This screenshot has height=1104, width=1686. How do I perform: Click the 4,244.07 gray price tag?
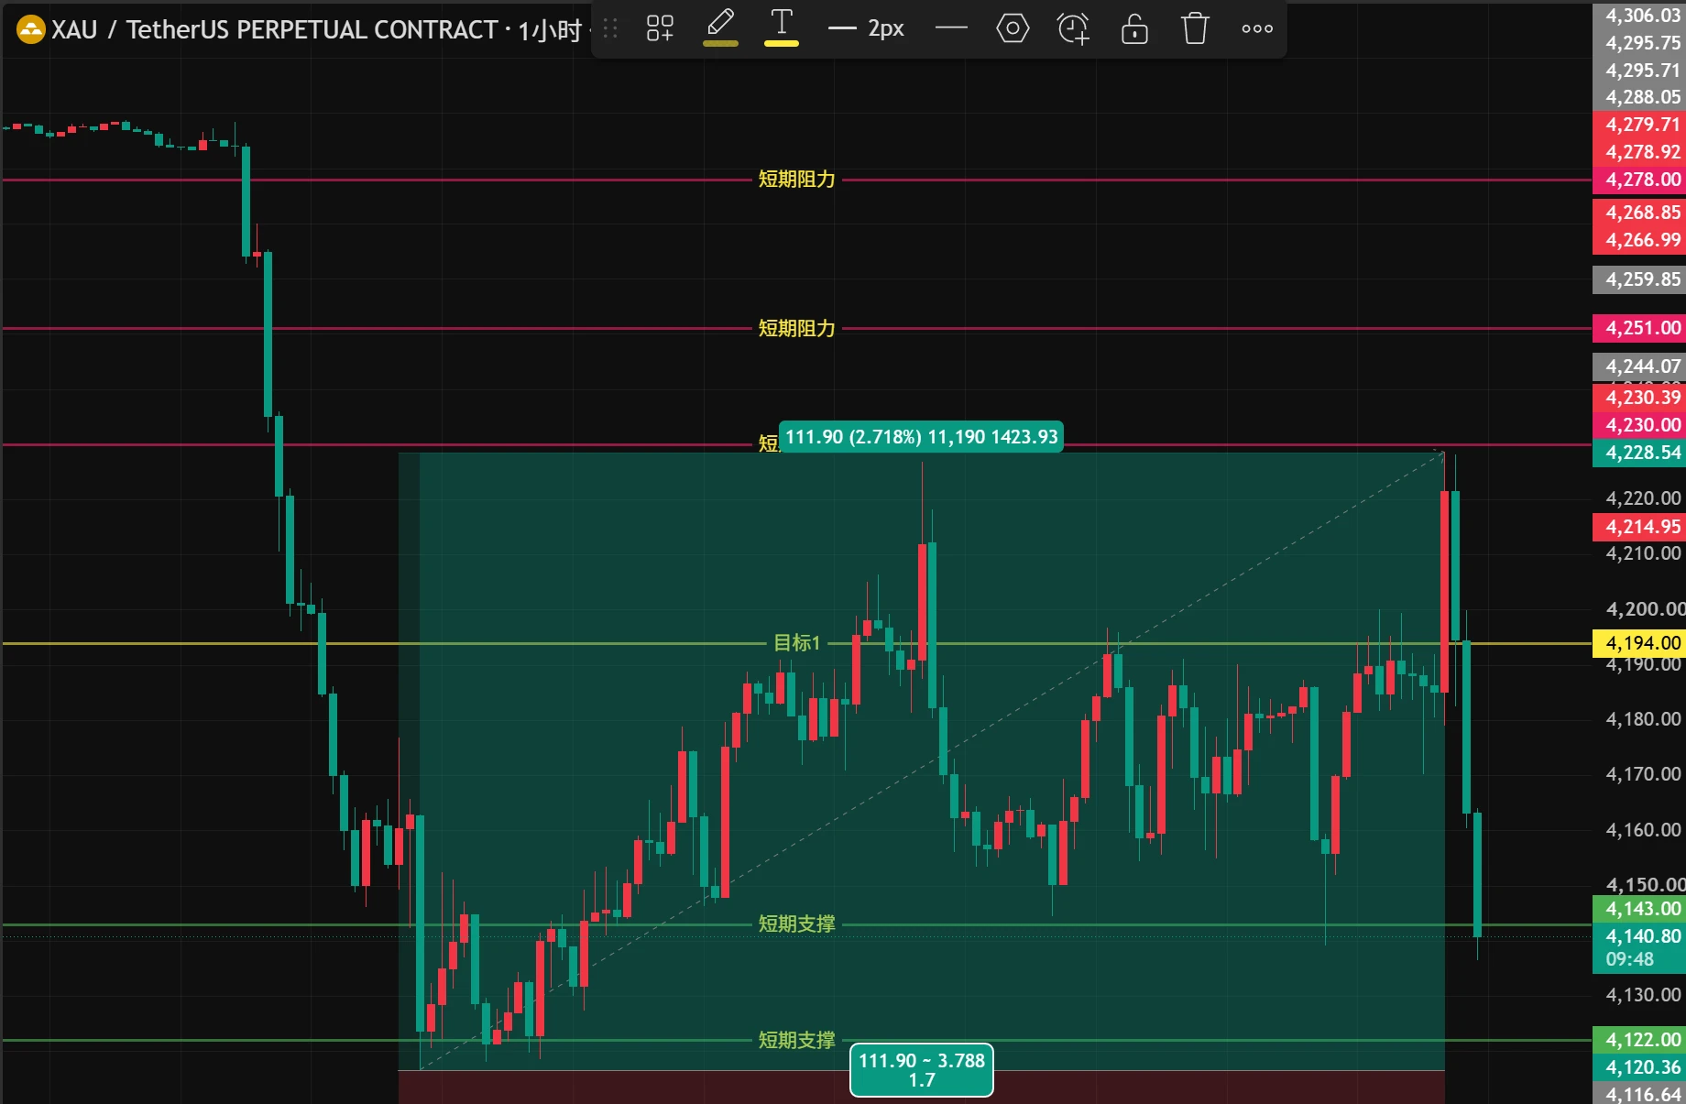tap(1640, 366)
